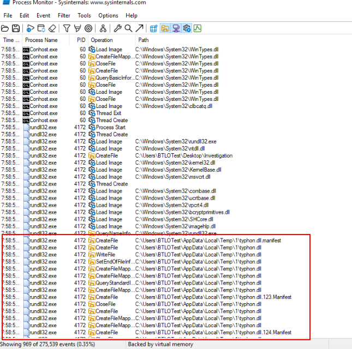The width and height of the screenshot is (352, 349).
Task: Click the Time column header
Action: click(x=11, y=40)
